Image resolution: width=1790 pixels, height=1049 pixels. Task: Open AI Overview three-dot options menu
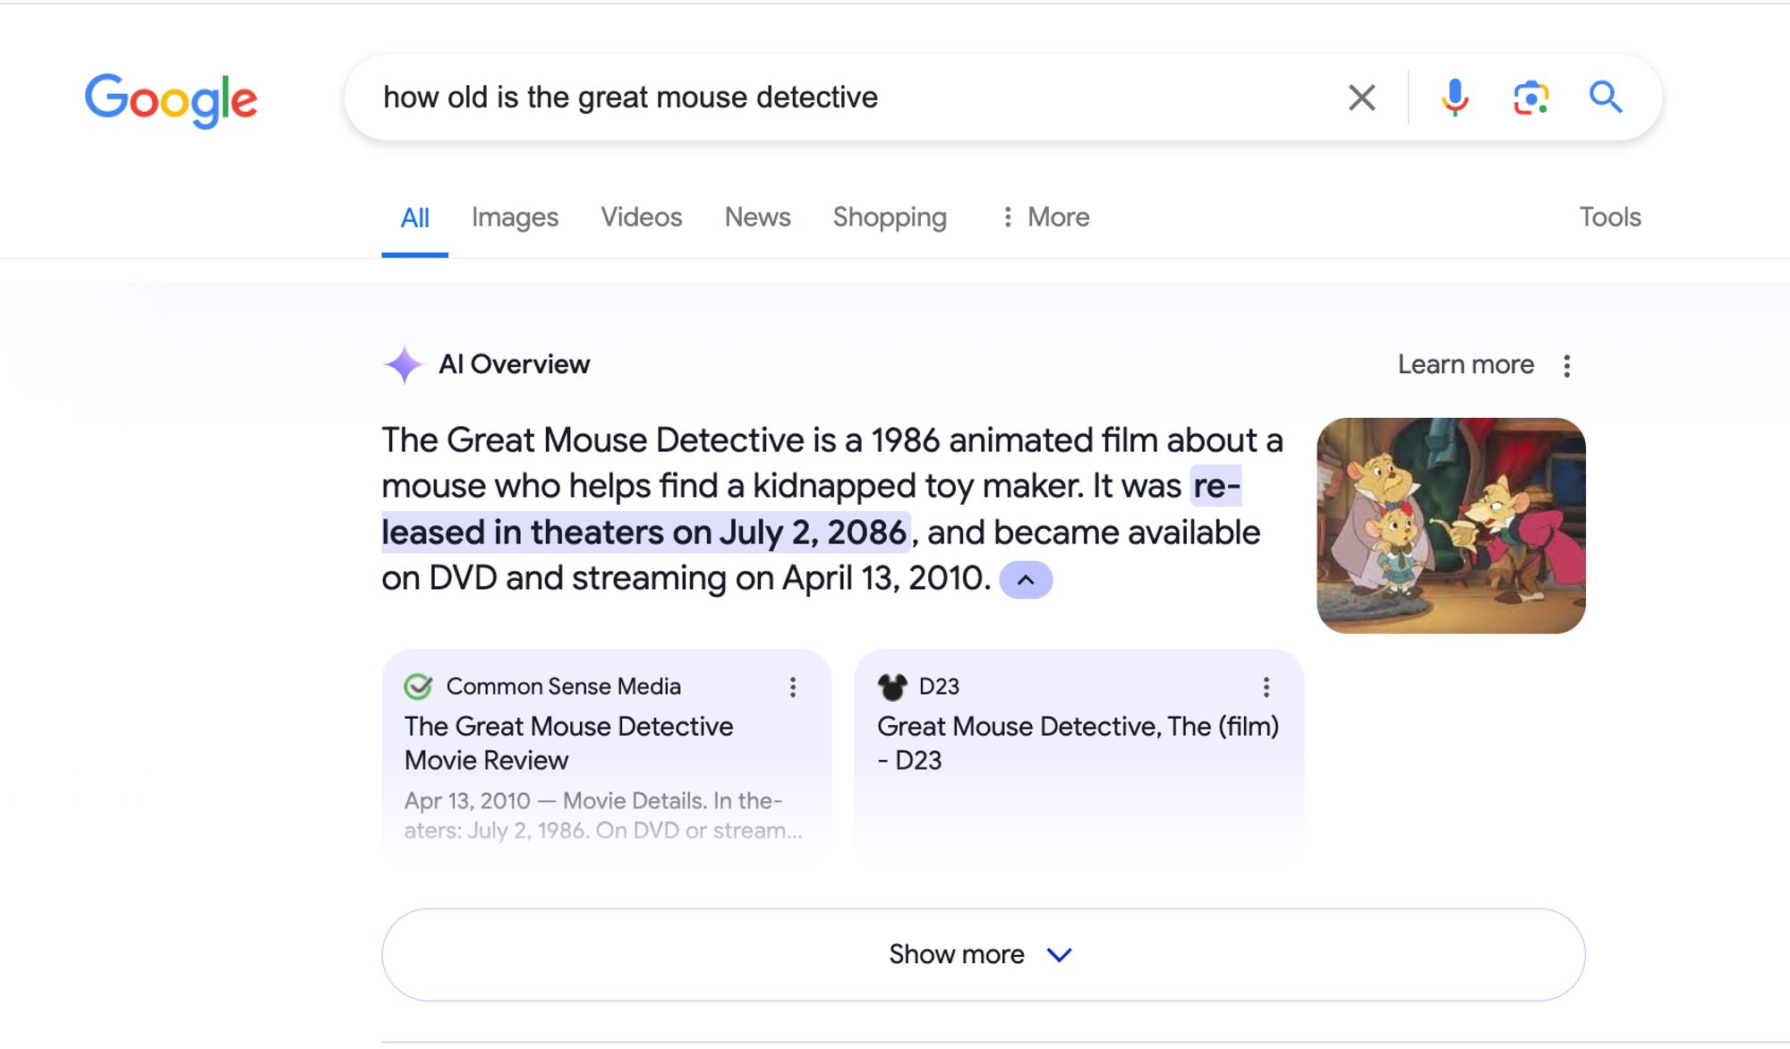point(1566,365)
